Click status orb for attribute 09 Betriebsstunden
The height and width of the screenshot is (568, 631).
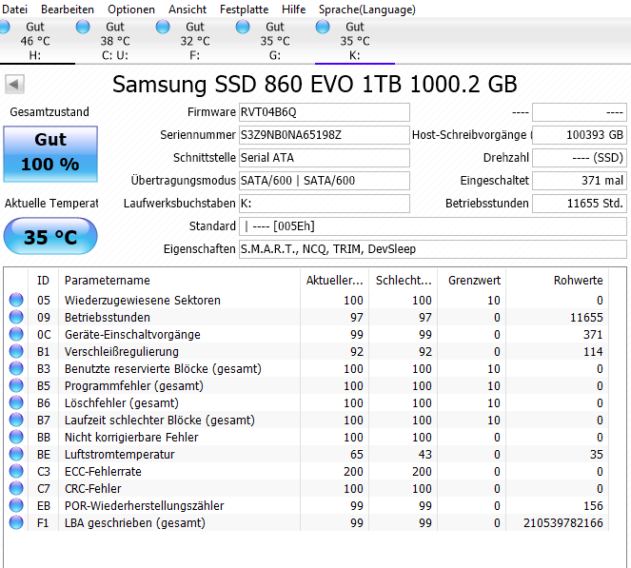(16, 318)
